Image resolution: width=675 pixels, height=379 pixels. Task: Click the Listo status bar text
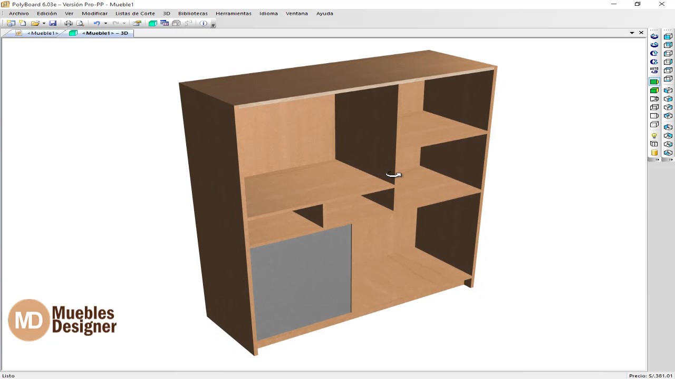(8, 376)
